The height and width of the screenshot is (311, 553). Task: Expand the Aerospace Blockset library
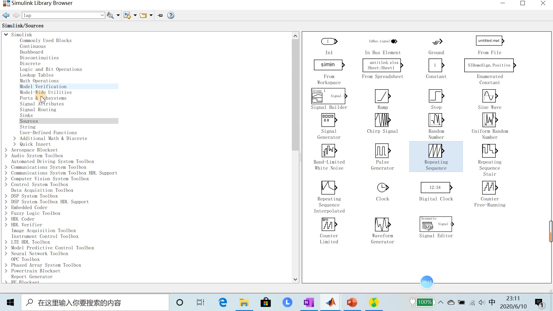[x=6, y=150]
